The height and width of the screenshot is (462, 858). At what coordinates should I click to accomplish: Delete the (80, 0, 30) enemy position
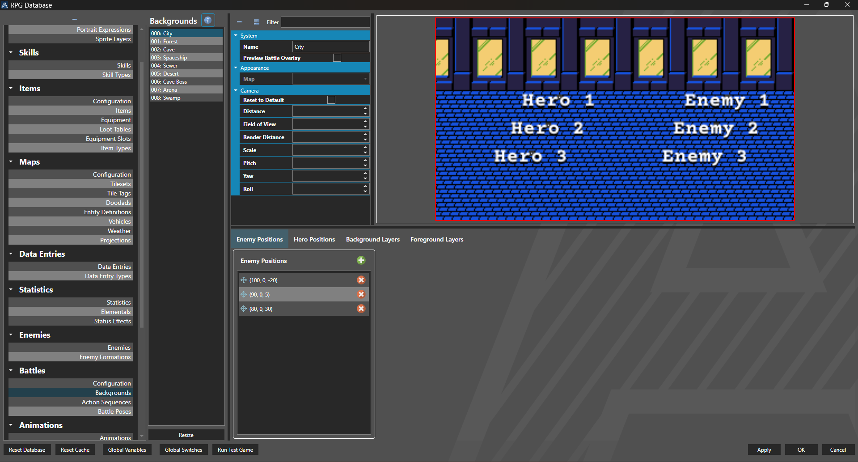click(x=361, y=309)
